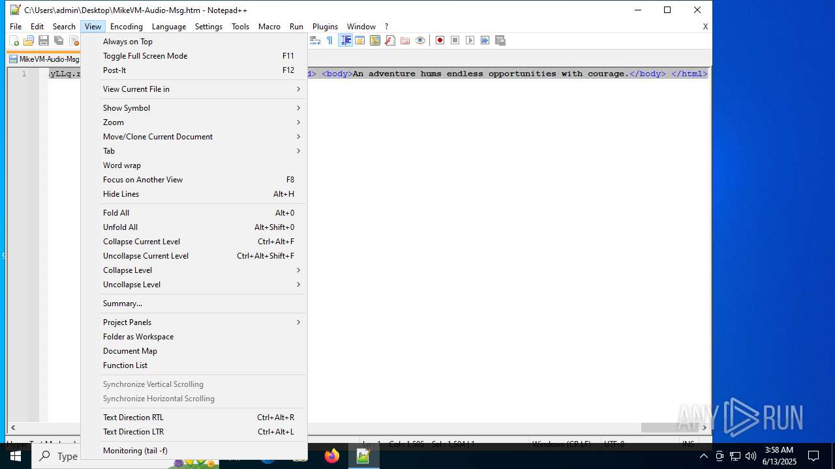Image resolution: width=835 pixels, height=469 pixels.
Task: Select Text Direction LTR
Action: pos(194,432)
